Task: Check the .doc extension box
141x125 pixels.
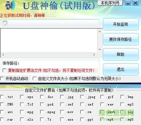Action: tap(42, 97)
